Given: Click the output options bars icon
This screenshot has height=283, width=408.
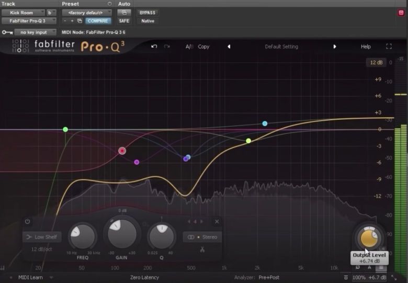Looking at the screenshot, I should [x=381, y=267].
